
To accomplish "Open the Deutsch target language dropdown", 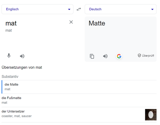I will (x=121, y=9).
